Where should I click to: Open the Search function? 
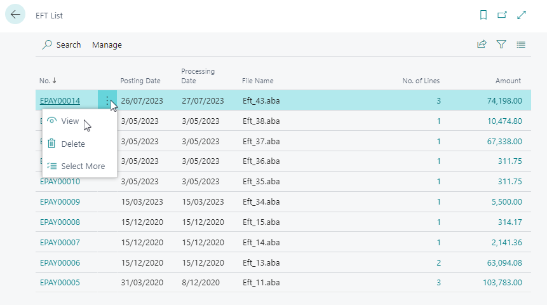(x=62, y=44)
